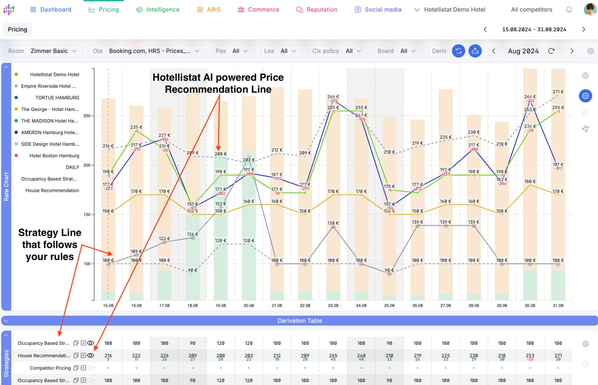Screen dimensions: 598x385
Task: Open the notifications bell
Action: coord(569,10)
